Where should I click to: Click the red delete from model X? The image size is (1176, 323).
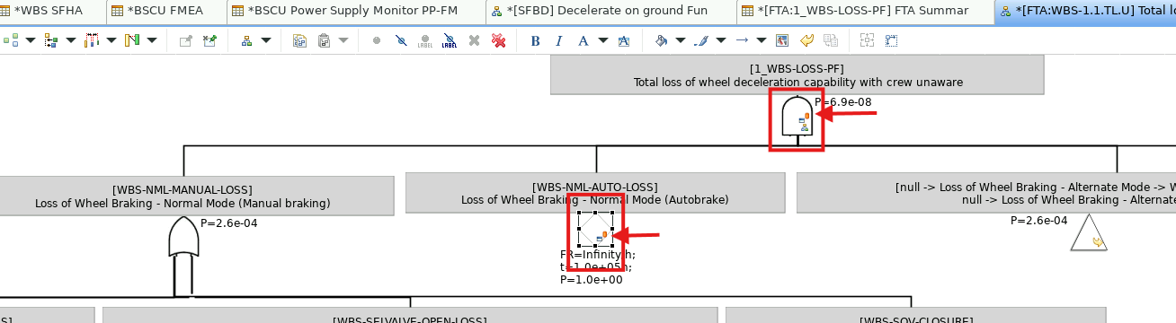tap(498, 40)
